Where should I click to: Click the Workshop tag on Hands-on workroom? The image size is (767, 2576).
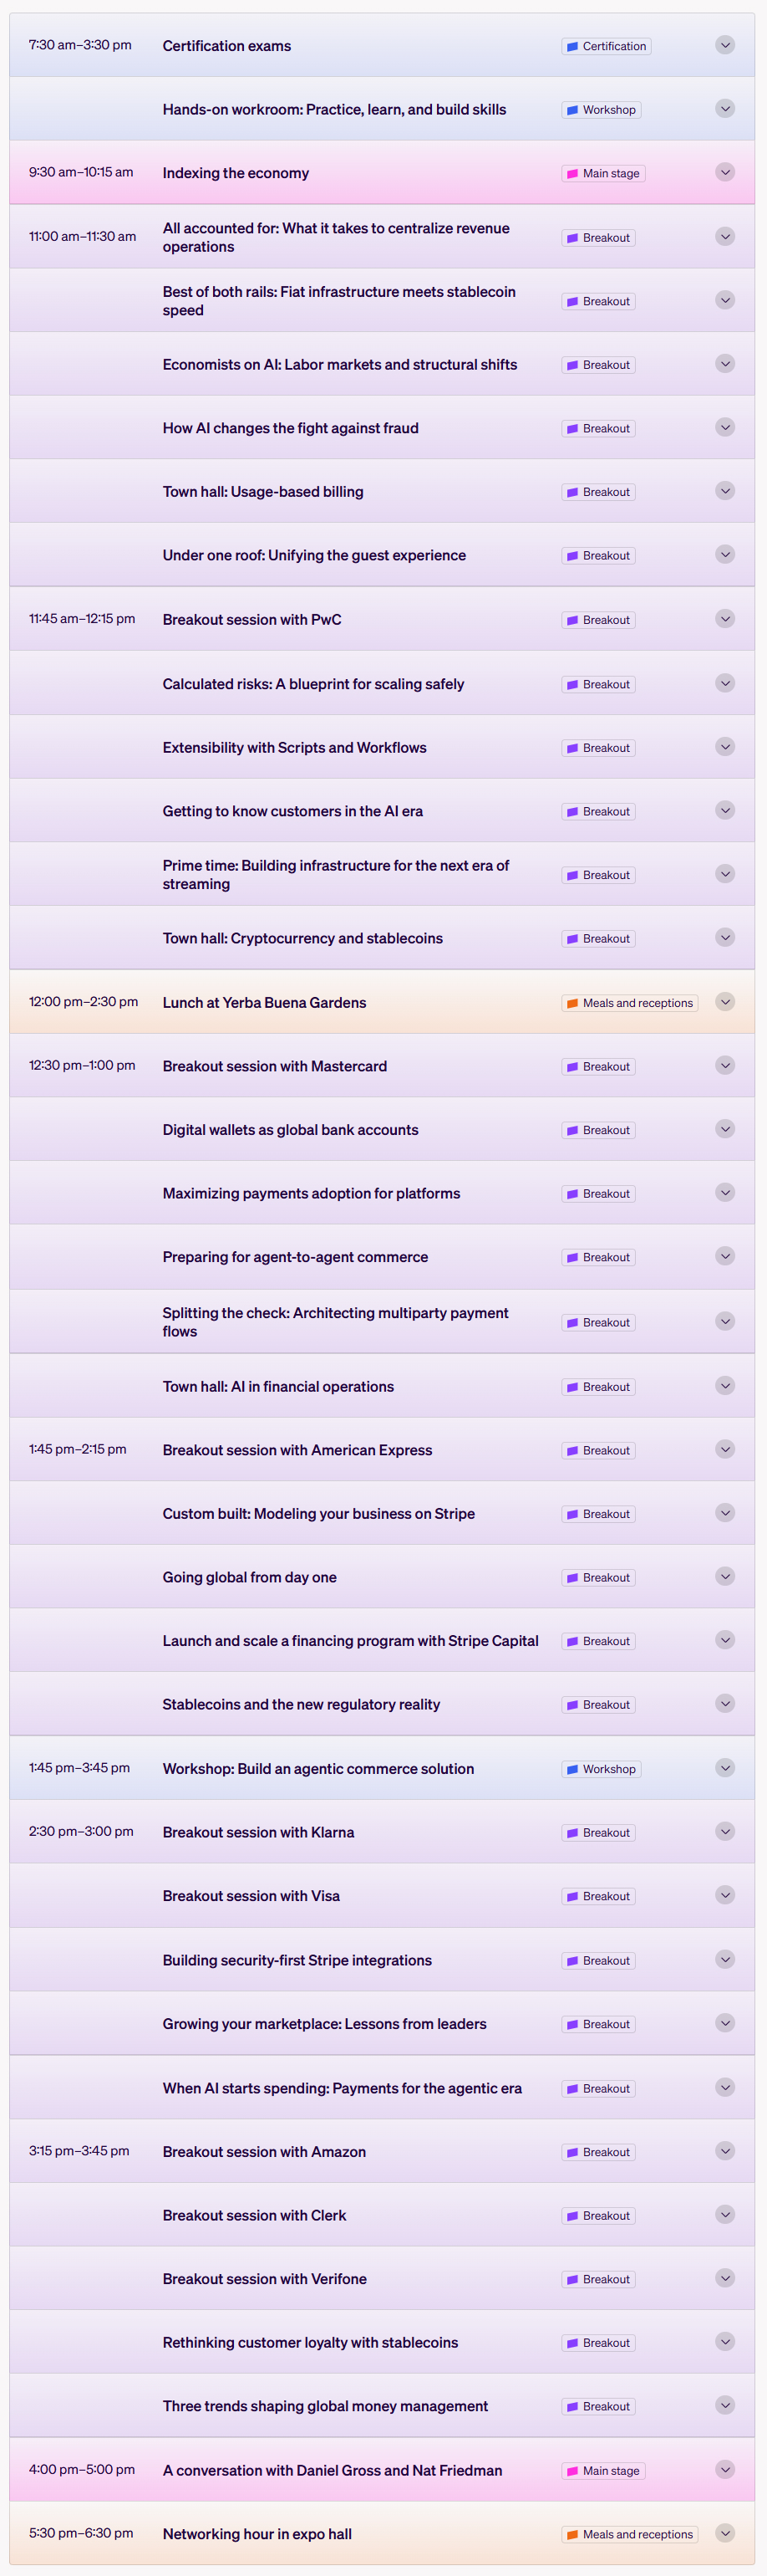602,110
